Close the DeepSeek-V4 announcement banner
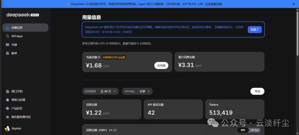The height and width of the screenshot is (135, 299). pyautogui.click(x=294, y=4)
